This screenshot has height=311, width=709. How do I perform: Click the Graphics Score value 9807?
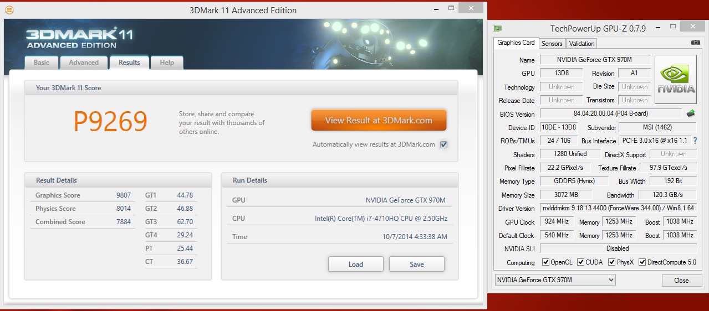pos(124,195)
